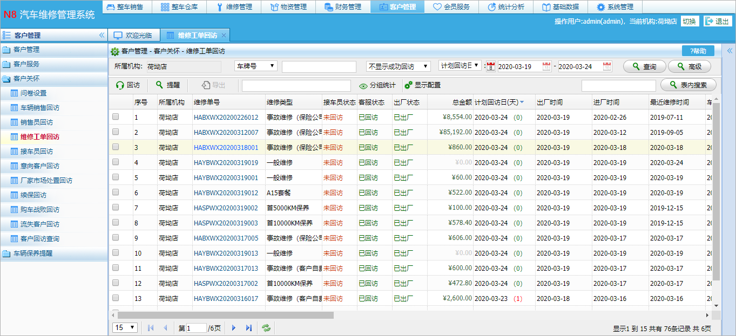The width and height of the screenshot is (736, 336).
Task: Expand the 客户服务 folder
Action: 54,64
